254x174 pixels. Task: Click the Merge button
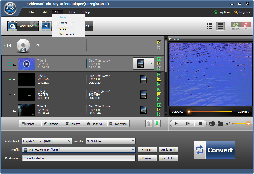(30, 124)
